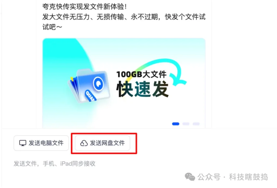
Task: Switch to the second banner carousel dot
Action: 186,124
